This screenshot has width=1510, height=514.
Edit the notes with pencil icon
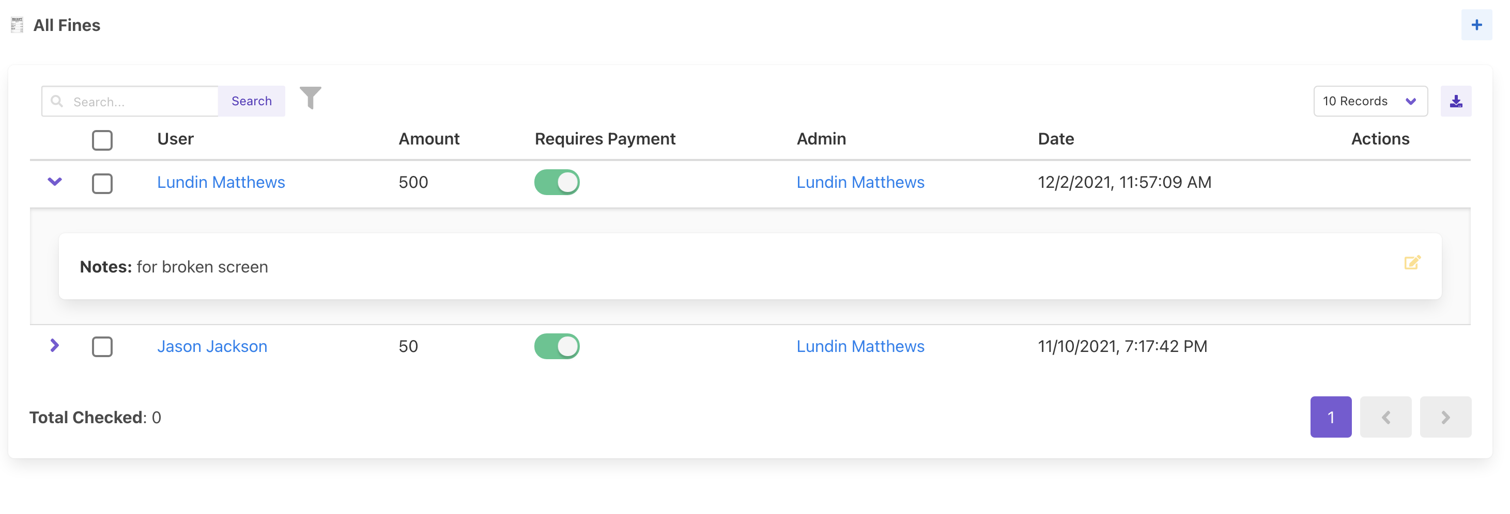click(1411, 262)
